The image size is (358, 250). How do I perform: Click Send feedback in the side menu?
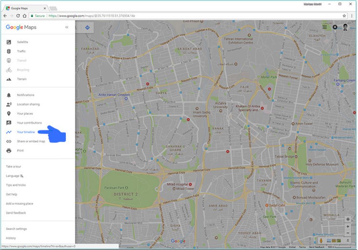point(16,213)
